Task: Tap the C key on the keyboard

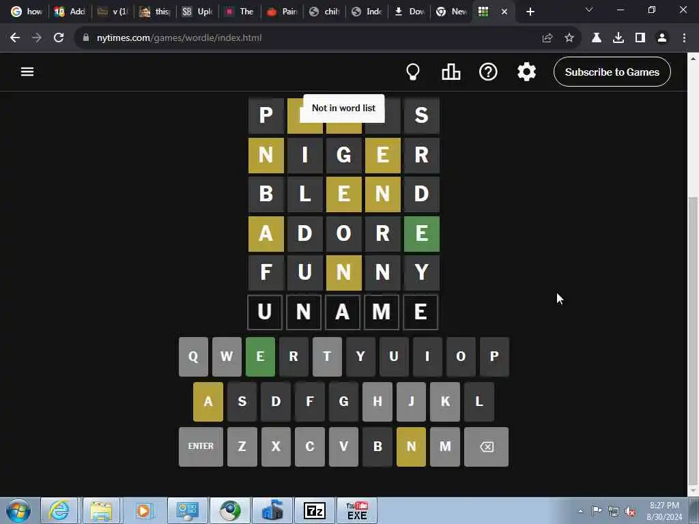Action: tap(310, 446)
